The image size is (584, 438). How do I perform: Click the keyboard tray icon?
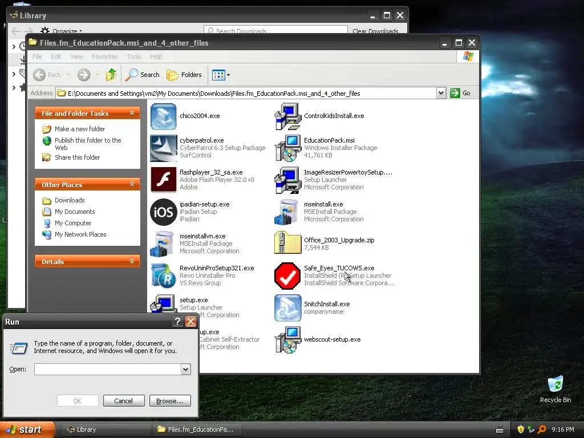(500, 430)
